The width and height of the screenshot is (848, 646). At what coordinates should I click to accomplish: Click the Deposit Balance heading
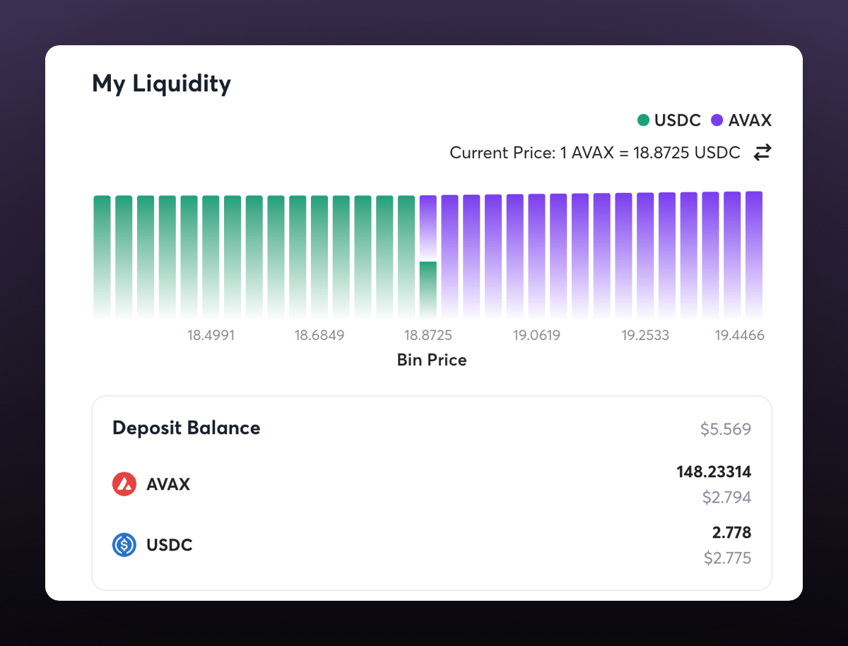pos(187,428)
